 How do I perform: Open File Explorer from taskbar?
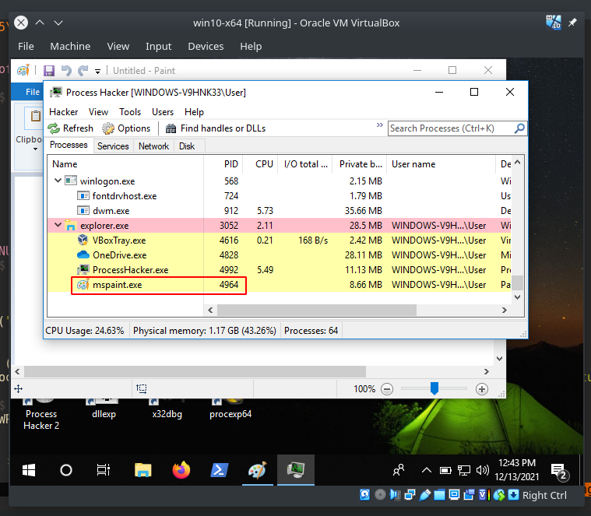point(142,470)
